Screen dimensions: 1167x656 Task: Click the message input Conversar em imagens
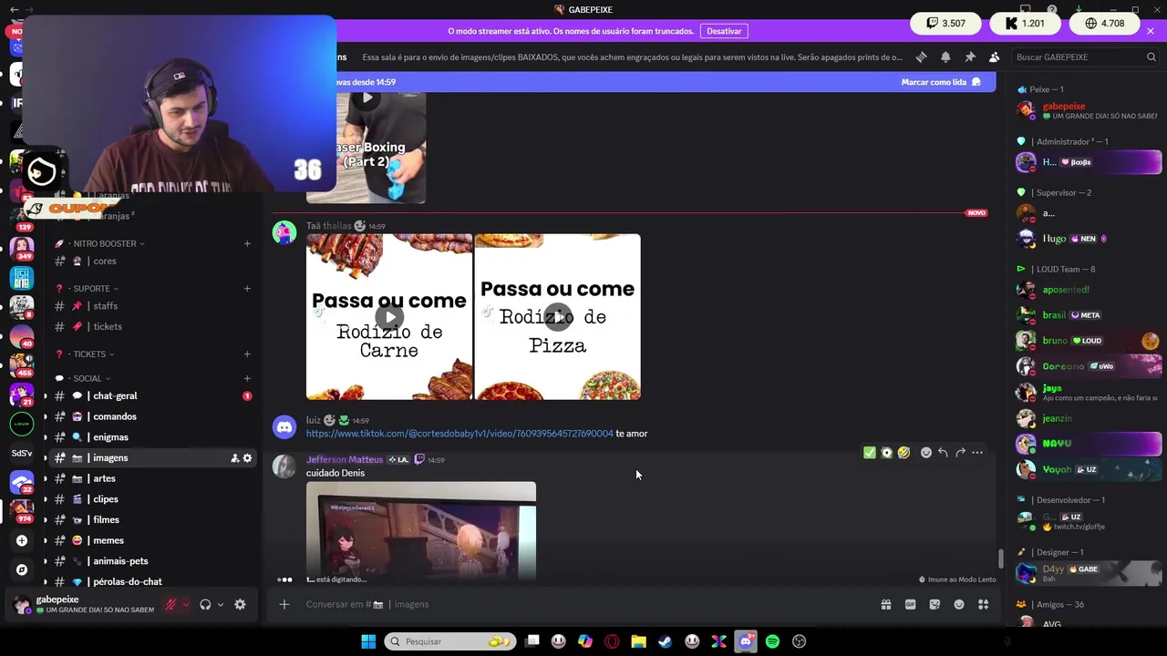(583, 604)
